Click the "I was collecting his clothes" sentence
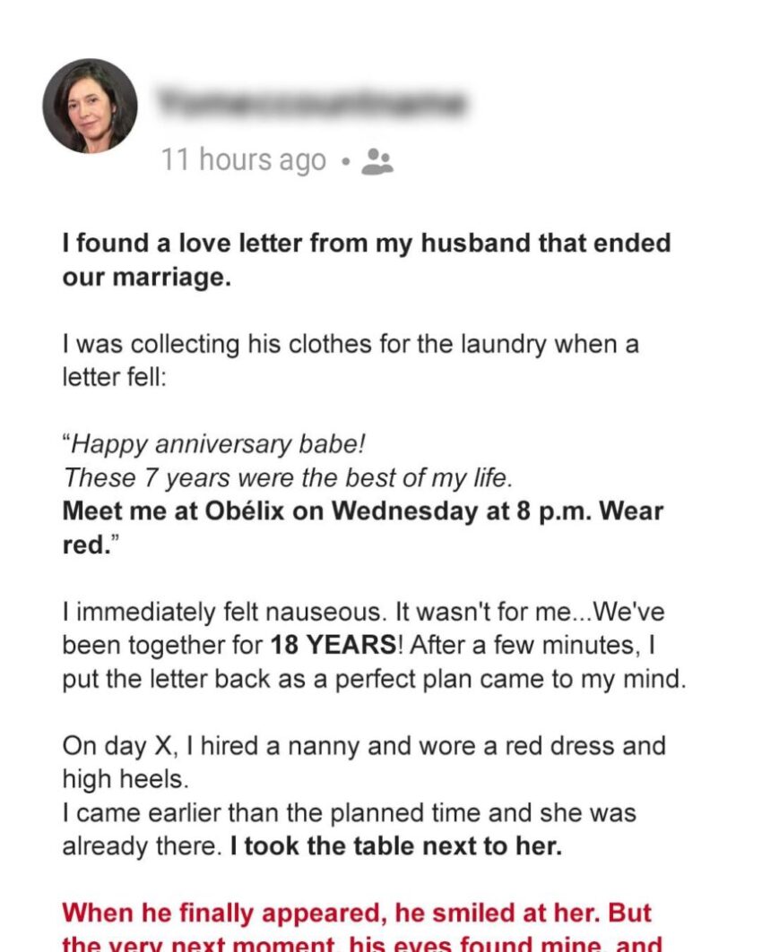762x952 pixels. (x=350, y=345)
